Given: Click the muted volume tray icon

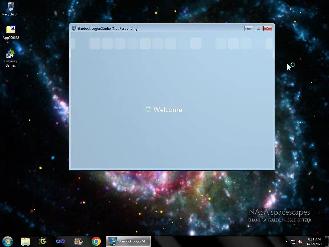Looking at the screenshot, I should click(300, 242).
